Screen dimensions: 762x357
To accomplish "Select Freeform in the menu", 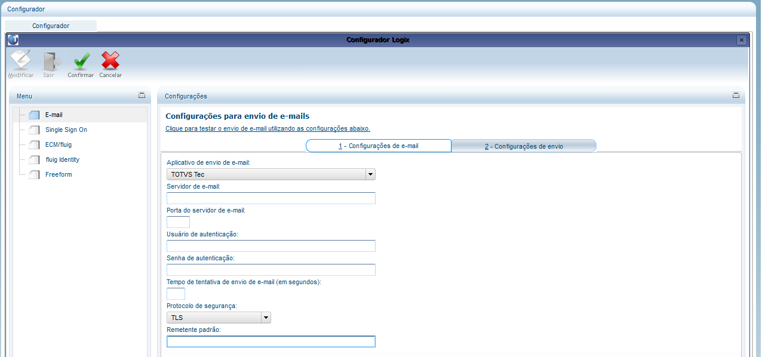I will pos(59,174).
